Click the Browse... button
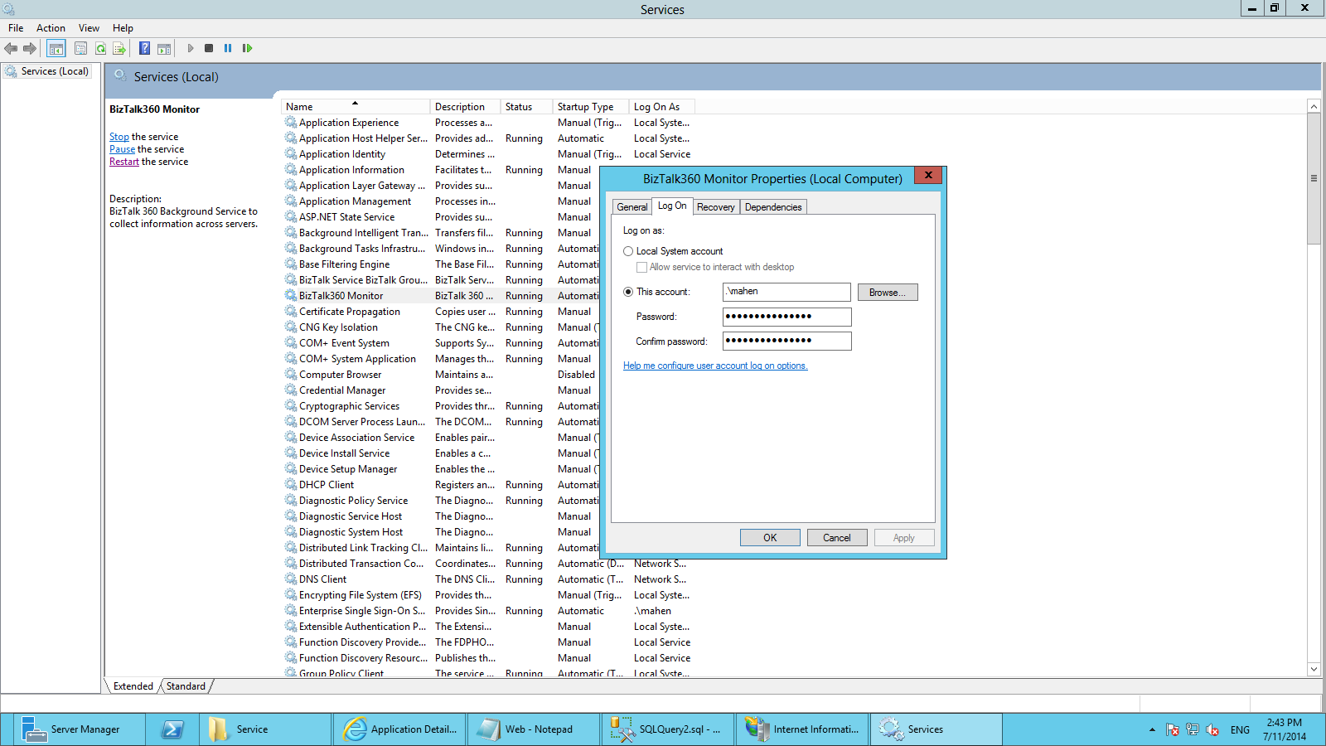Screen dimensions: 1326x746 (888, 293)
